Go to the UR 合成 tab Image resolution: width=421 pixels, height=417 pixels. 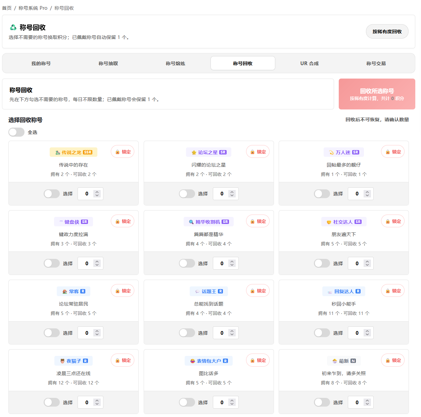click(310, 63)
